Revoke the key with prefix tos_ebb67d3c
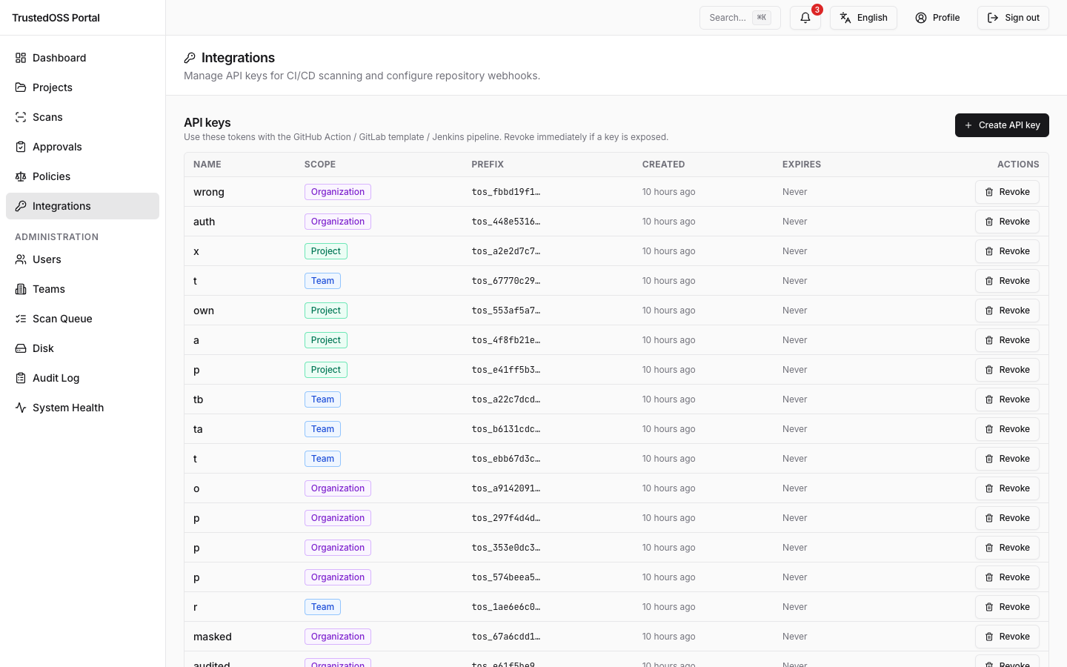This screenshot has height=667, width=1067. pos(1007,459)
